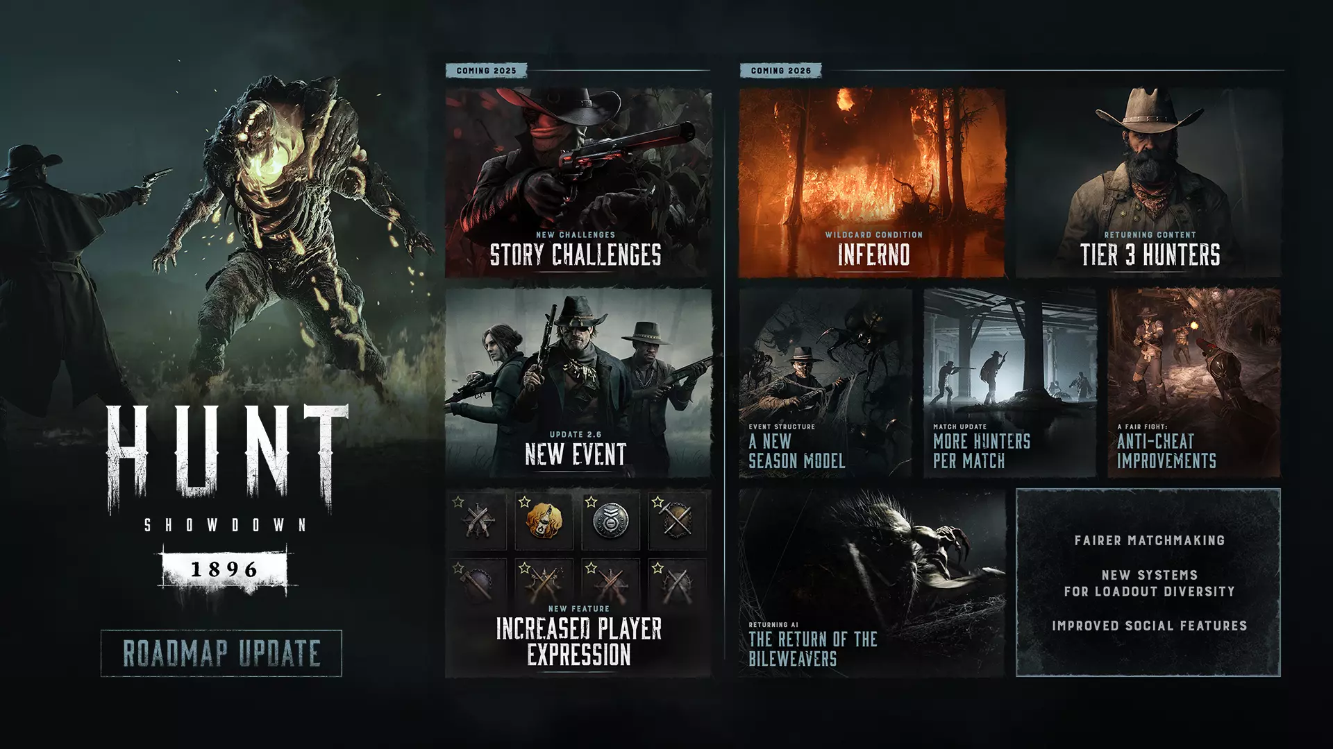
Task: Click the Roadmap Update button
Action: (x=221, y=653)
